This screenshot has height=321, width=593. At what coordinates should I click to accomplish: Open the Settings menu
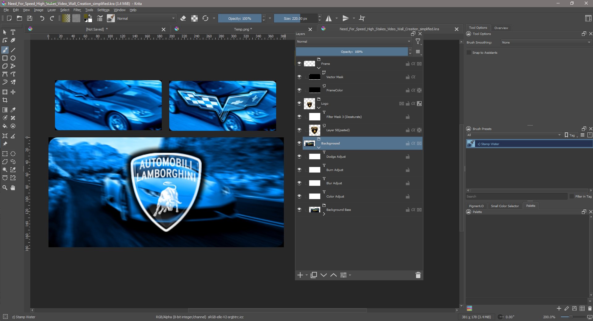click(x=103, y=10)
